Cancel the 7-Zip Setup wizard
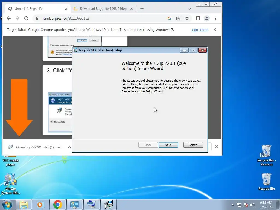 pos(193,145)
